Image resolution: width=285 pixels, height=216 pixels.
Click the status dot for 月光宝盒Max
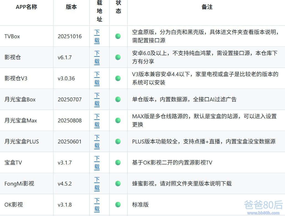[x=118, y=120]
